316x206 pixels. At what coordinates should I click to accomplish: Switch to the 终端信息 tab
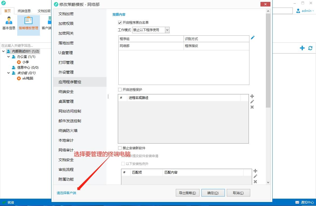[24, 11]
